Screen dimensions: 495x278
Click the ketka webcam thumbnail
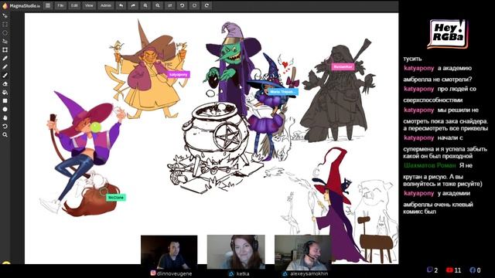236,253
